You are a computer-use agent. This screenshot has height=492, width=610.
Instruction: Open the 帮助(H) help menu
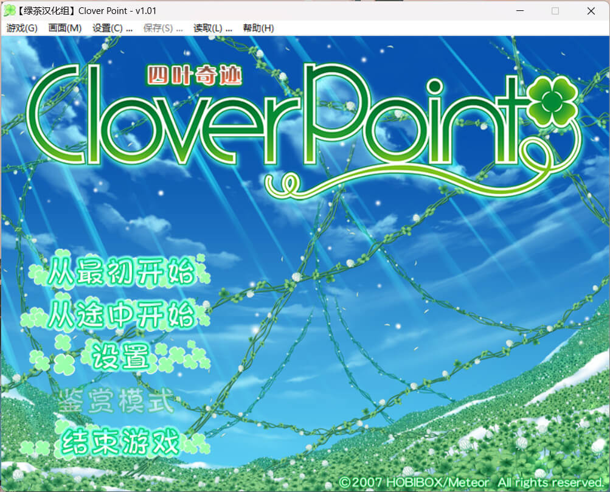pyautogui.click(x=258, y=28)
